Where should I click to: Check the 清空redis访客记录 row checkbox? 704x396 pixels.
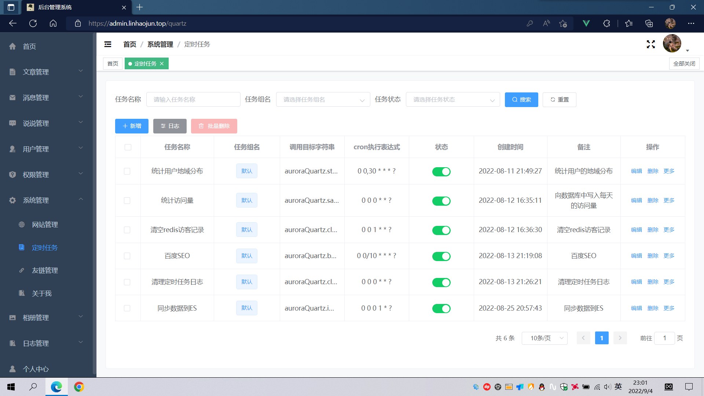127,230
